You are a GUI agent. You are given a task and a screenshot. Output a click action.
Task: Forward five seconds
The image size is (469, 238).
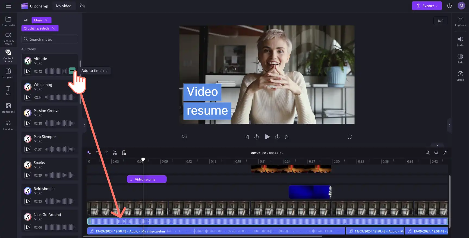[x=277, y=137]
